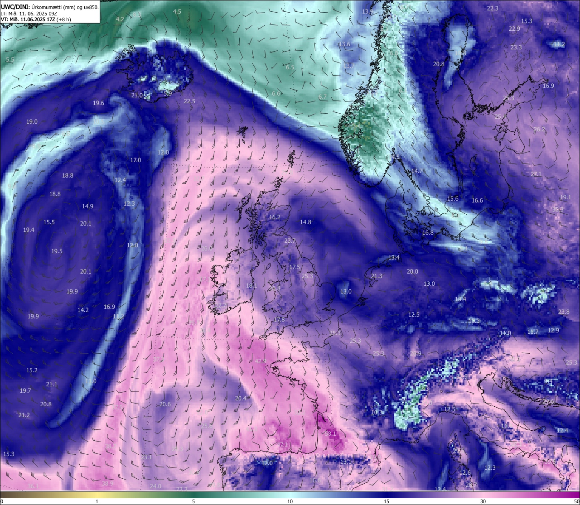Click the 50 tick label on the color bar

click(x=576, y=501)
